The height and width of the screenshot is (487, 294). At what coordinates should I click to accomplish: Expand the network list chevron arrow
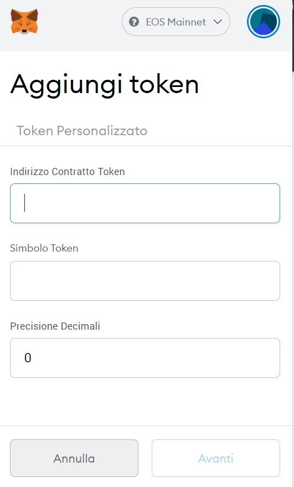pyautogui.click(x=218, y=22)
